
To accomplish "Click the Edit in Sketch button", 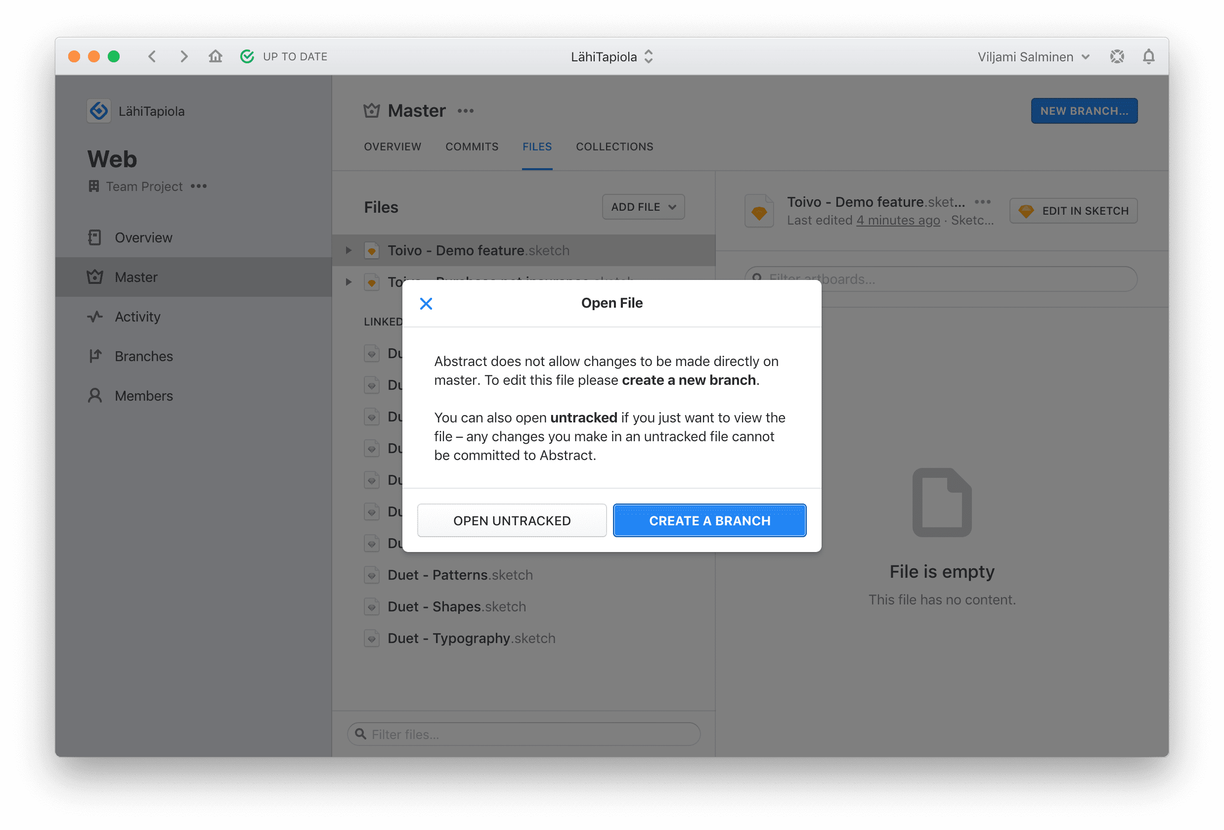I will (1073, 211).
